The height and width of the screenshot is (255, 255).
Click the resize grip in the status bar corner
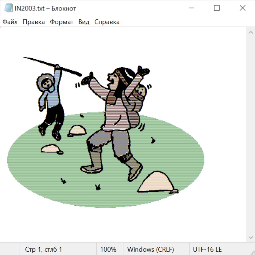[252, 252]
